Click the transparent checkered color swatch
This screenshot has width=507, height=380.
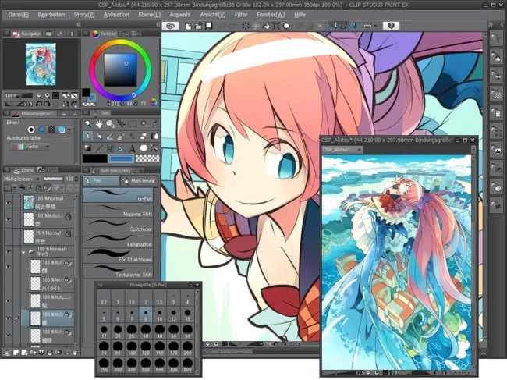click(147, 159)
